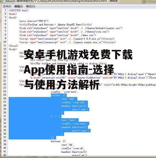Click the jquery-1.8.0.min.js script line
Screen dimensions: 156x158
[67, 39]
